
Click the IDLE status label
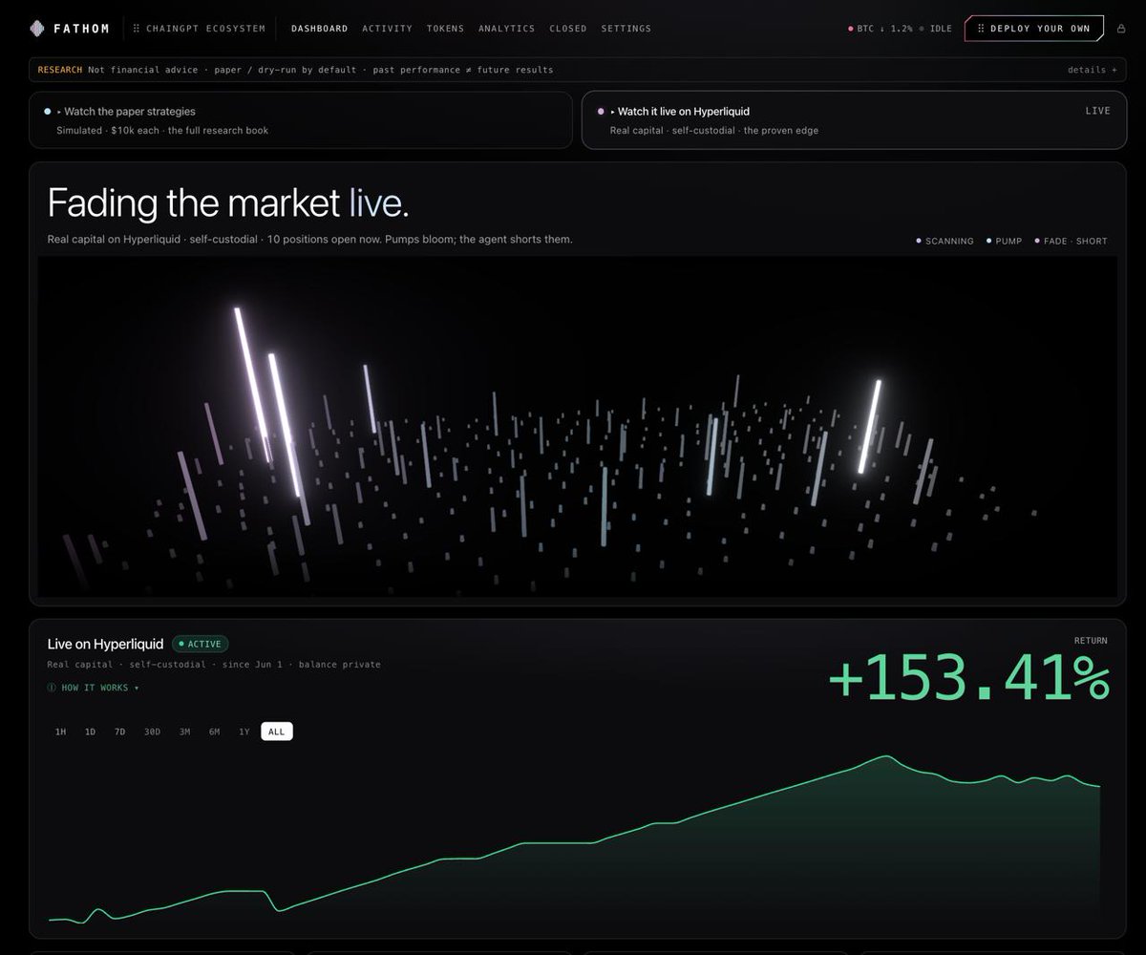click(x=935, y=29)
